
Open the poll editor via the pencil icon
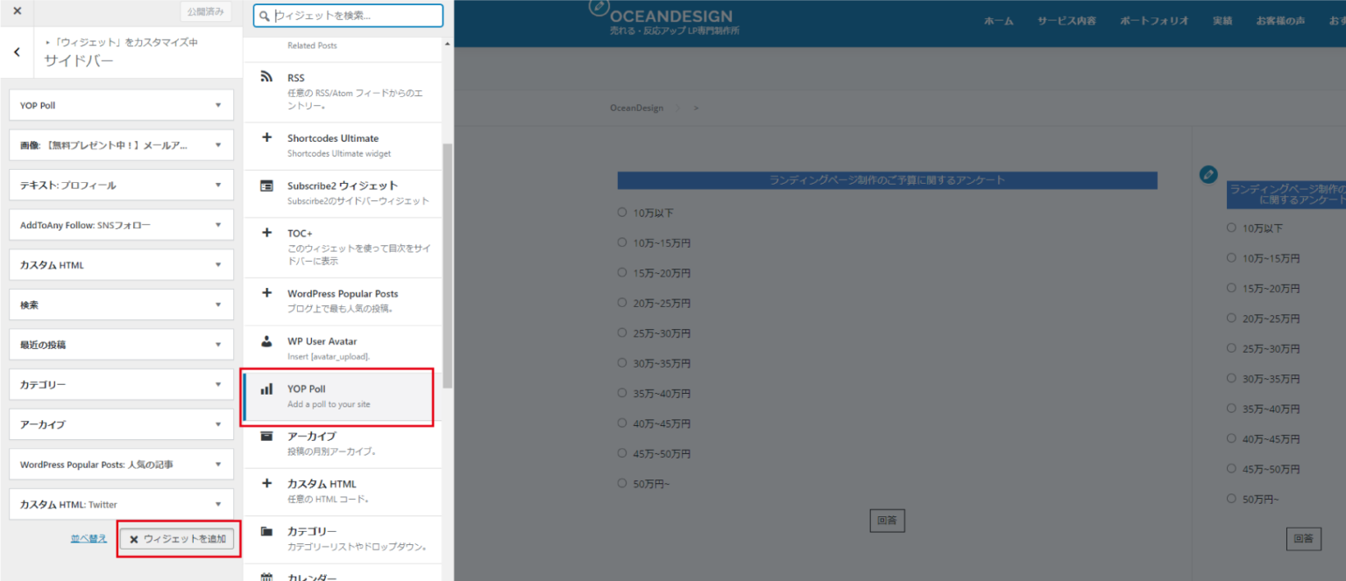tap(1208, 174)
